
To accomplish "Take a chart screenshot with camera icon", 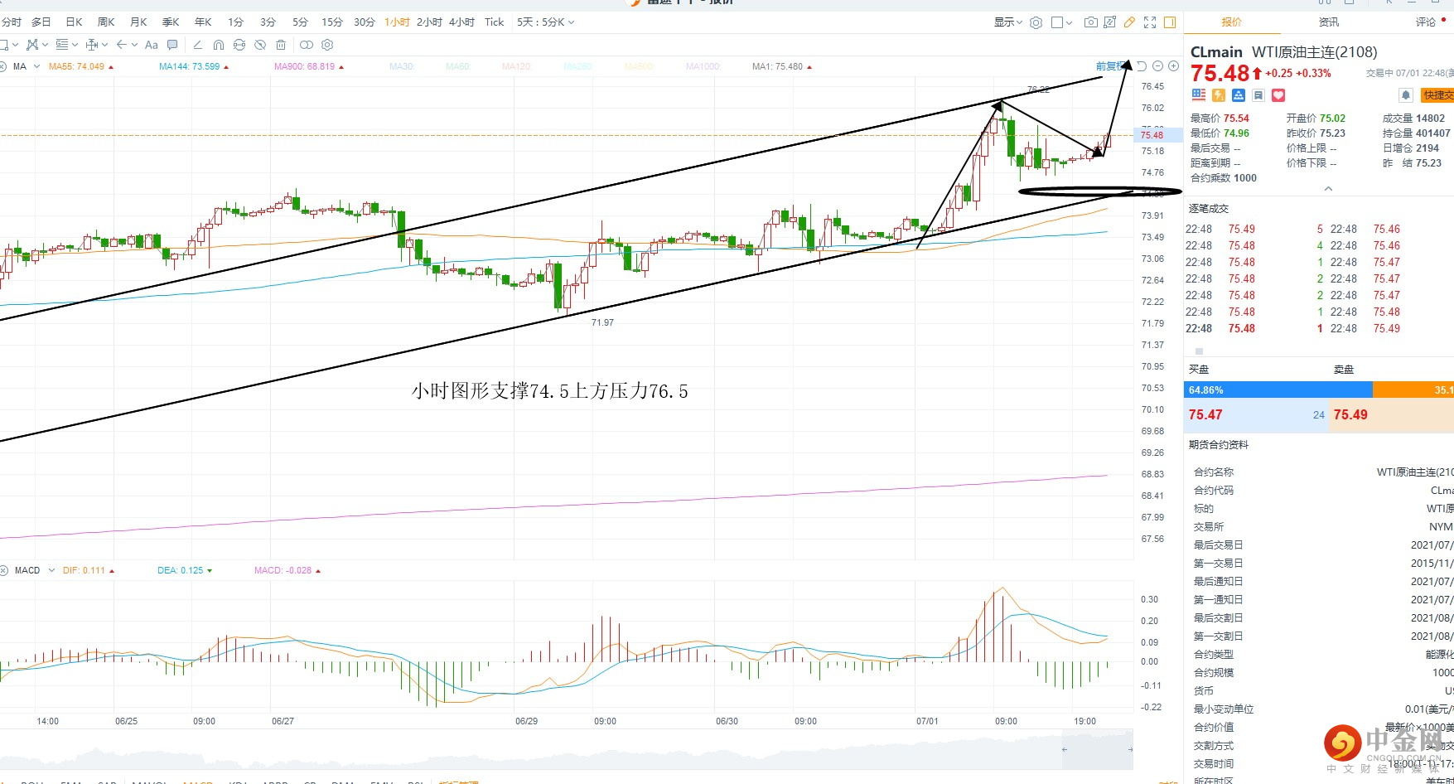I will [x=1090, y=22].
